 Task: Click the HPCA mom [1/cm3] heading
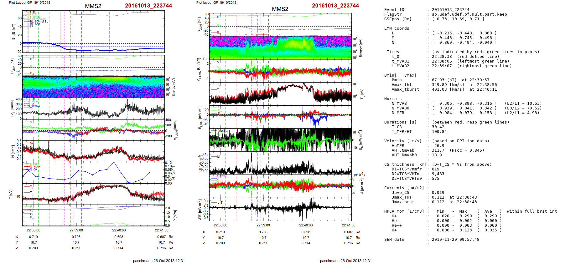point(404,211)
